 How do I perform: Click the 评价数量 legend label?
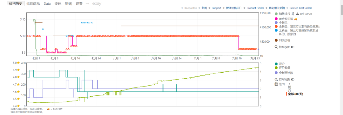click(x=285, y=68)
